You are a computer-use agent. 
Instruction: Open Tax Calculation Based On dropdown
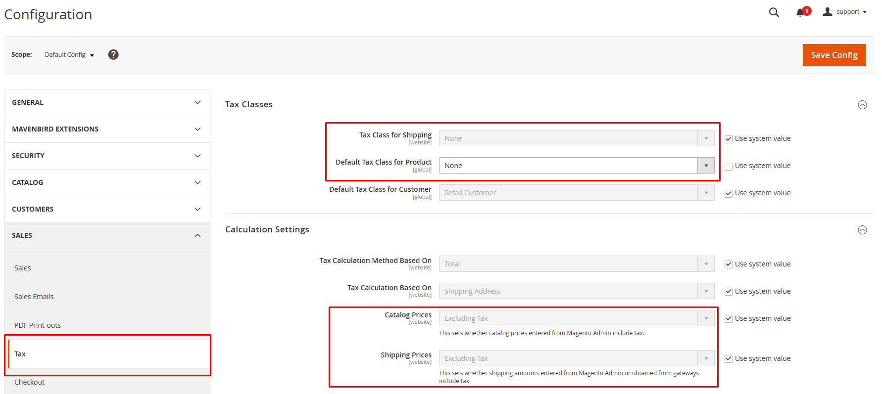point(577,291)
